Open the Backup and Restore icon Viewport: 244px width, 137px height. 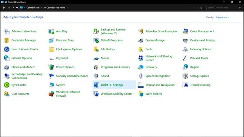point(96,31)
